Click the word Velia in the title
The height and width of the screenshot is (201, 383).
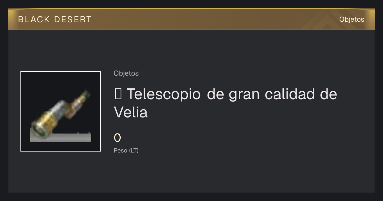(131, 112)
